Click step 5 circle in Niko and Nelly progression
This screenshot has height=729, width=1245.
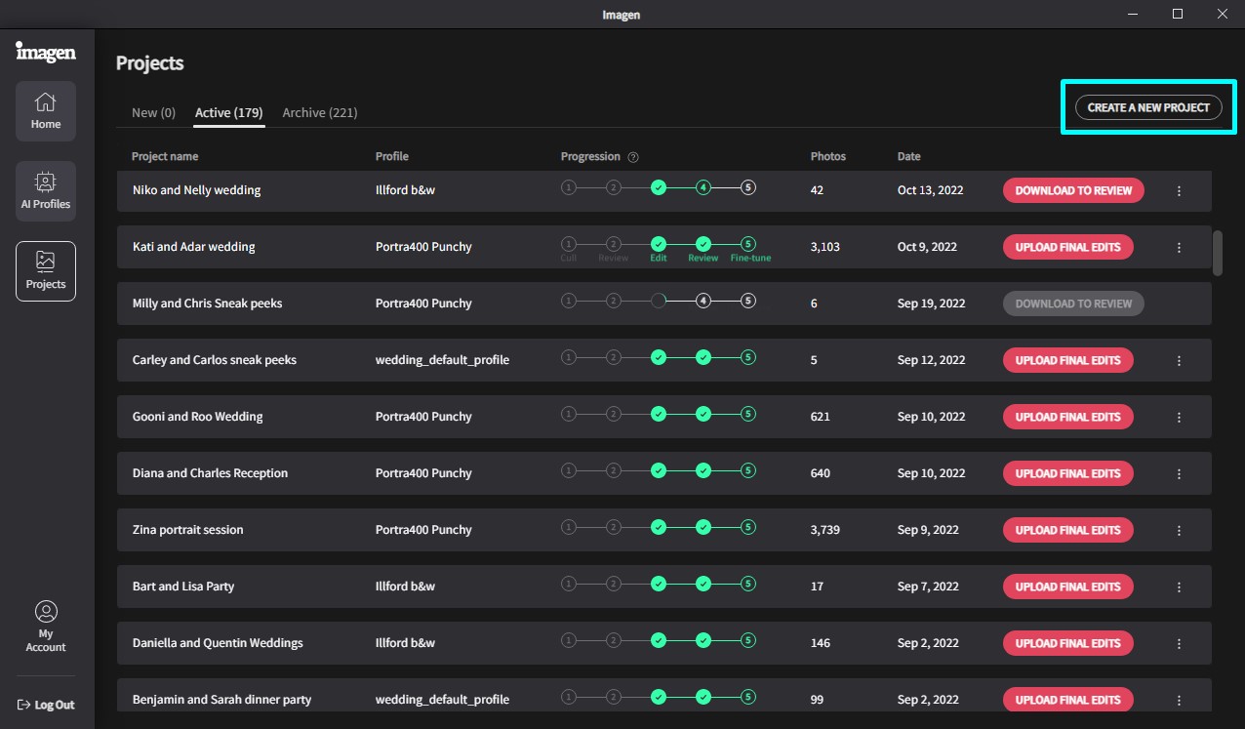748,187
